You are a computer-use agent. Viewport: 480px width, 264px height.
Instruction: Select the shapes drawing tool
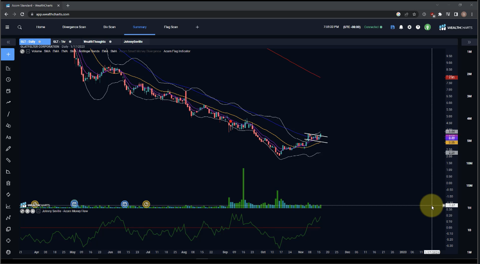[8, 125]
